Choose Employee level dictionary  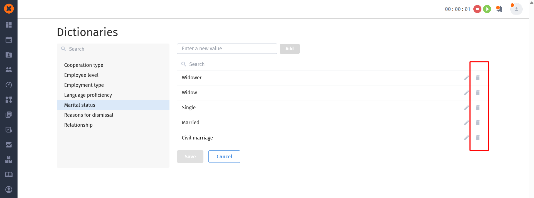tap(81, 75)
